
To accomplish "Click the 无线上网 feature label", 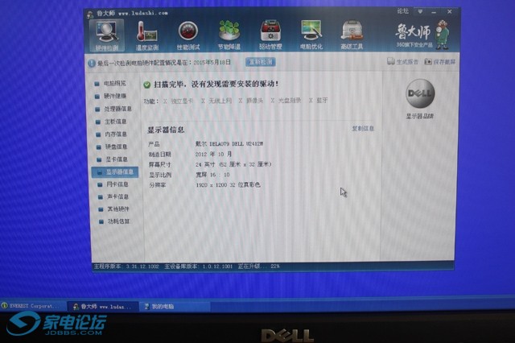I will point(220,101).
